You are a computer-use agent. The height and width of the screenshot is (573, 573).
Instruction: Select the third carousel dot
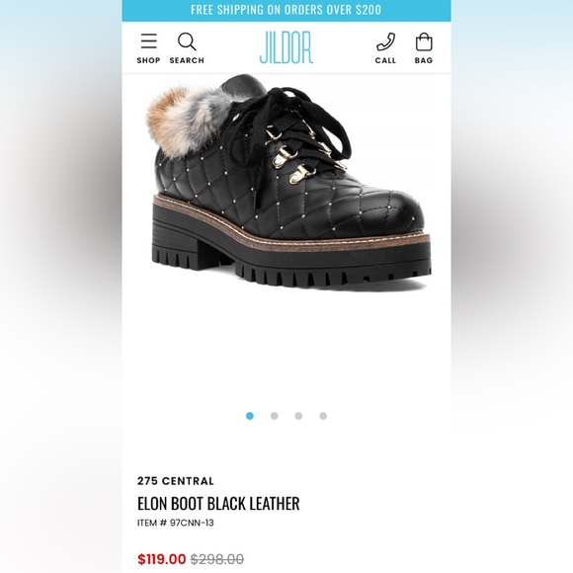click(x=298, y=416)
